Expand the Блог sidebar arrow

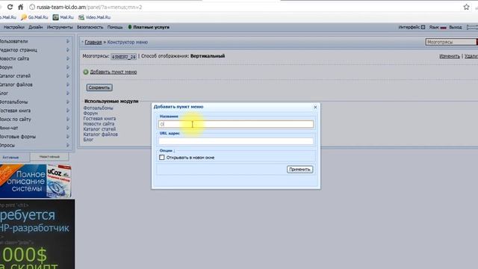pyautogui.click(x=68, y=93)
